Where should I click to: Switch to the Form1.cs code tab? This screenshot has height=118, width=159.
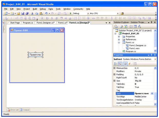click(63, 23)
